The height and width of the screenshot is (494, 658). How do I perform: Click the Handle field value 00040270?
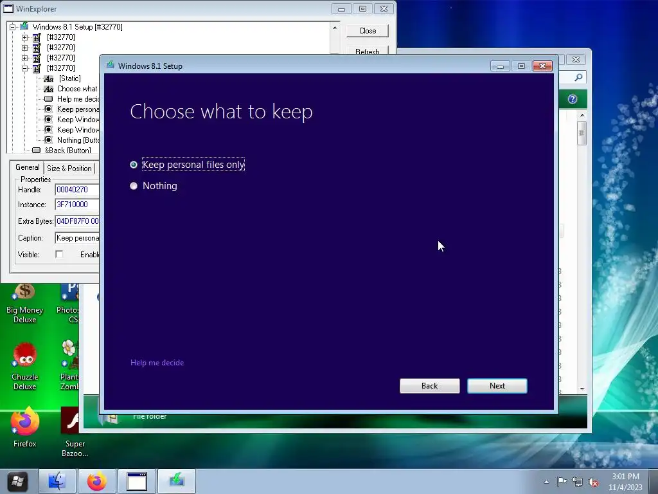[x=77, y=190]
